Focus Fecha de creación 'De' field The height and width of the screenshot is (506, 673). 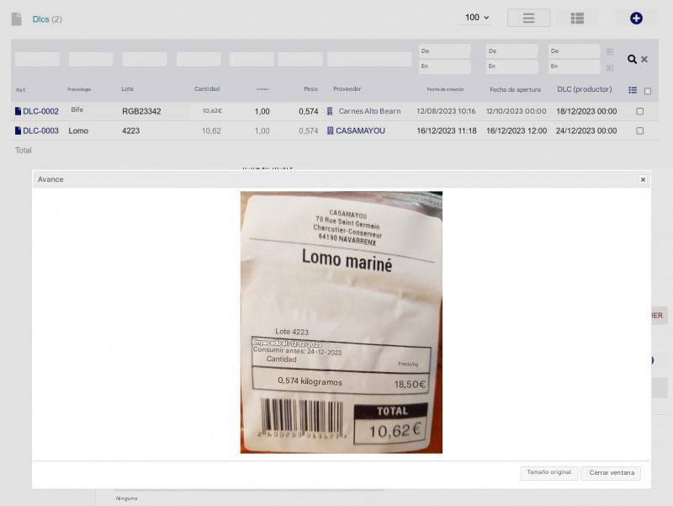pyautogui.click(x=444, y=51)
